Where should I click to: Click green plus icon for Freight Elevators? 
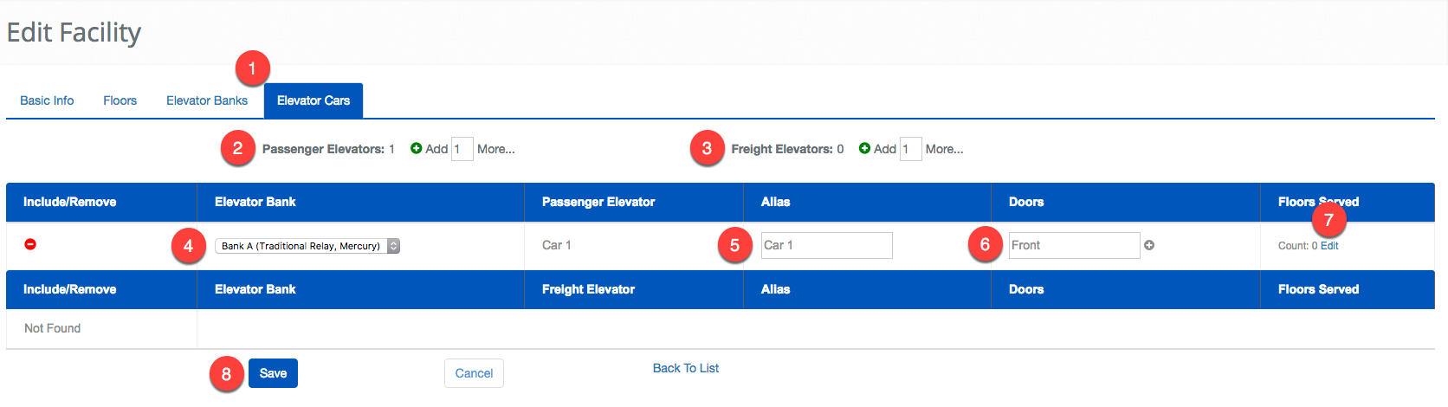[864, 149]
